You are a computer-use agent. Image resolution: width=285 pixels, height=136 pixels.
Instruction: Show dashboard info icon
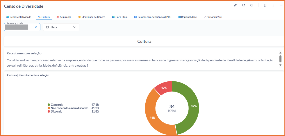click(273, 5)
